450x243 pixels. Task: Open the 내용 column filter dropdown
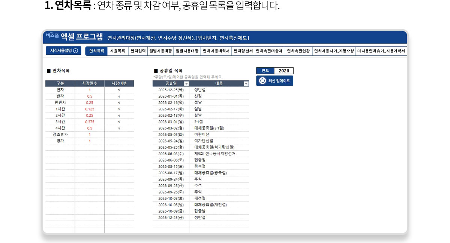click(x=246, y=84)
